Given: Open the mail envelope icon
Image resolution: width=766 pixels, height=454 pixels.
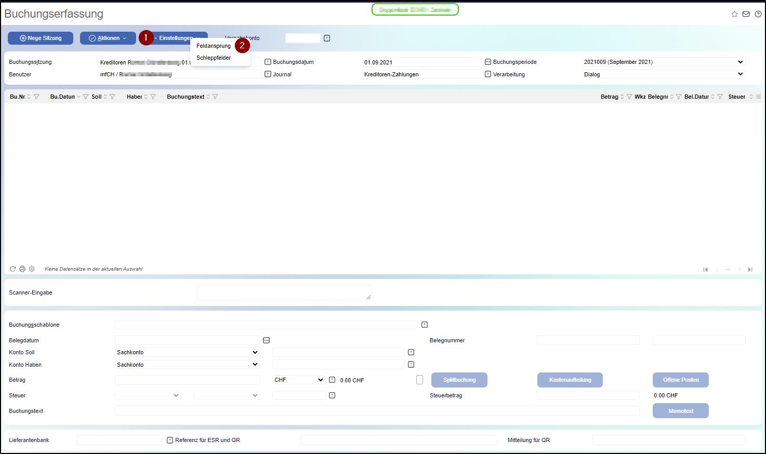Looking at the screenshot, I should pyautogui.click(x=746, y=14).
